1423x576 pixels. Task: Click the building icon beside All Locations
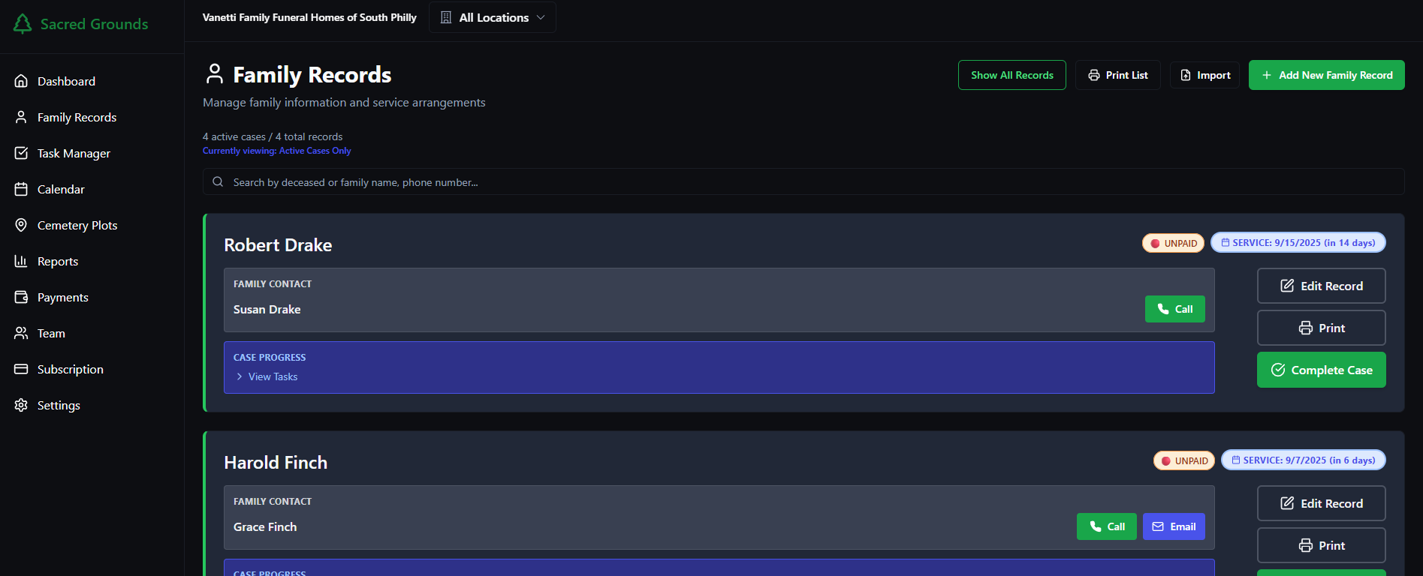click(x=445, y=17)
